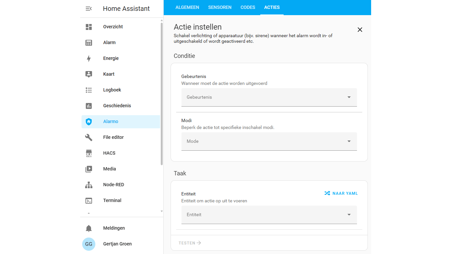Click the Logboek list icon
451x254 pixels.
pyautogui.click(x=89, y=90)
